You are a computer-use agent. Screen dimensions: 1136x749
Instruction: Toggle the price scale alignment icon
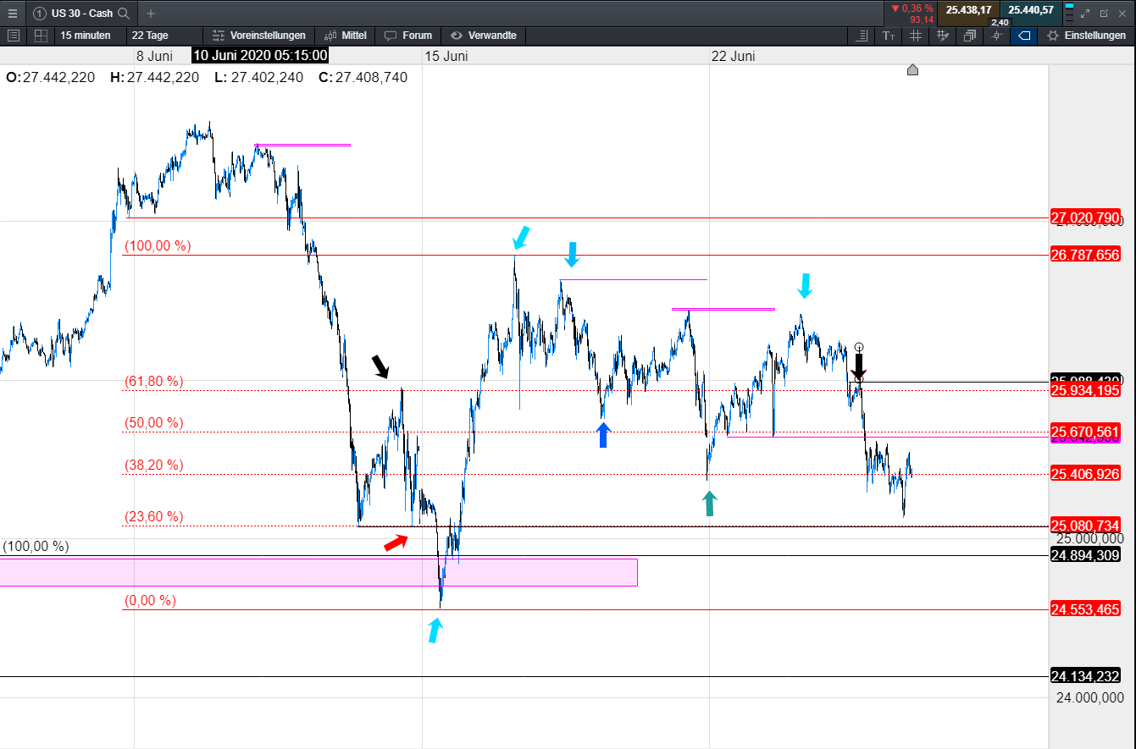(x=862, y=36)
